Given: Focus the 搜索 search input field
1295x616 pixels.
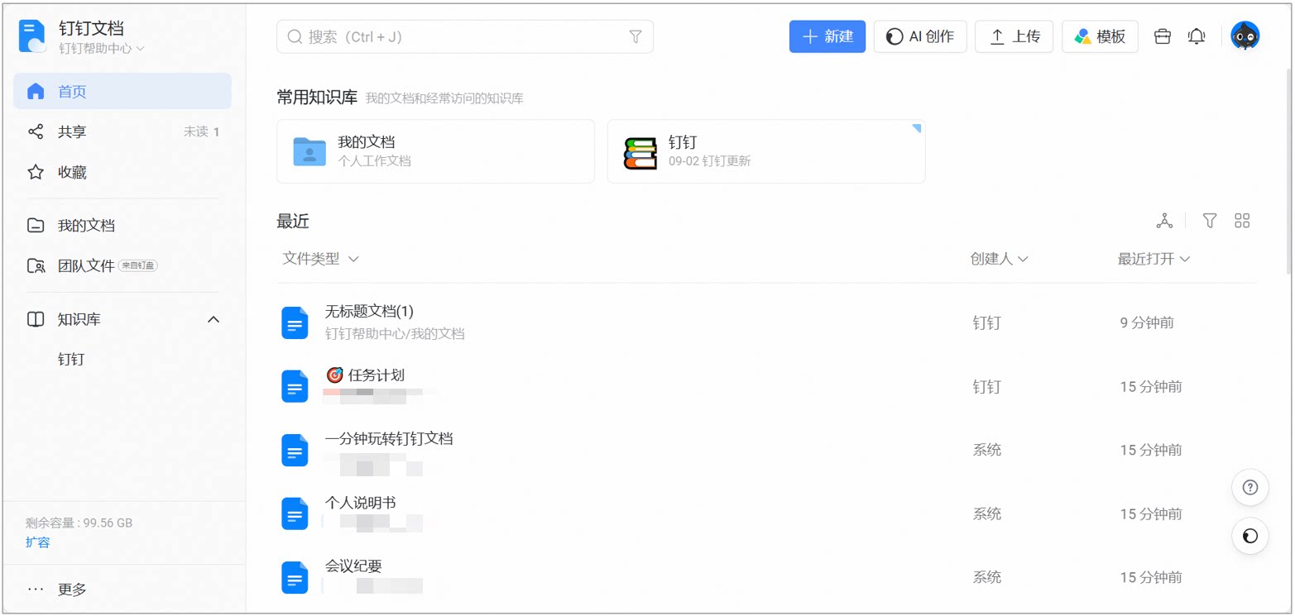Looking at the screenshot, I should (x=465, y=36).
